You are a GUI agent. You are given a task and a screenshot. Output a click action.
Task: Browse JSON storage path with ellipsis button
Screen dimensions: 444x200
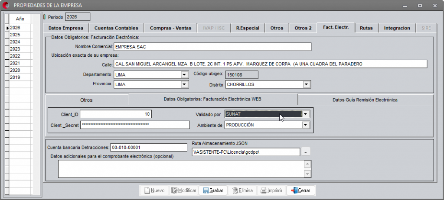click(305, 152)
